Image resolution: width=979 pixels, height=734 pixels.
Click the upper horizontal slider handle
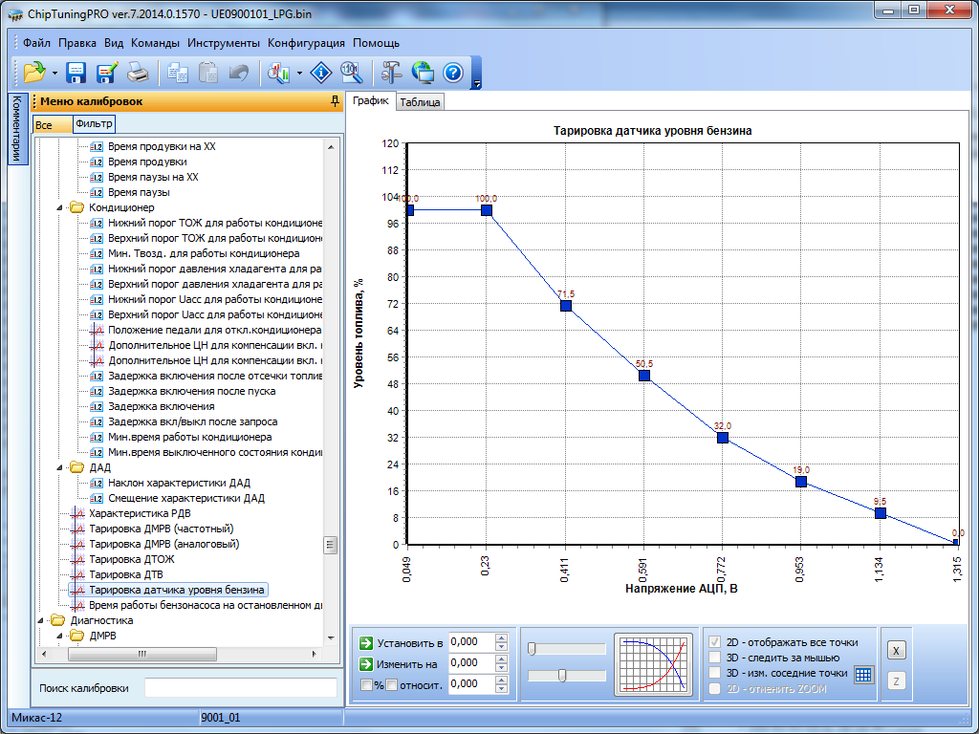pyautogui.click(x=532, y=649)
